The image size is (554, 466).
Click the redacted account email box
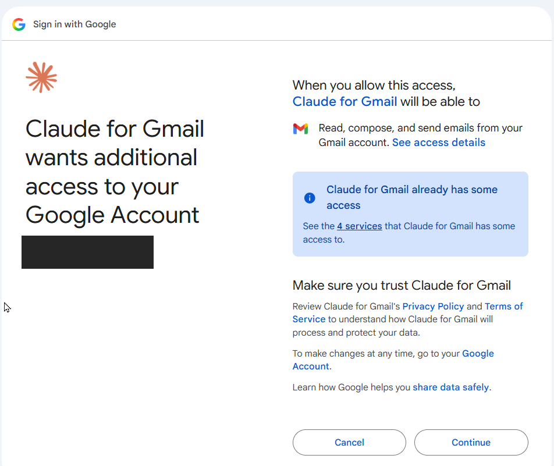[88, 252]
